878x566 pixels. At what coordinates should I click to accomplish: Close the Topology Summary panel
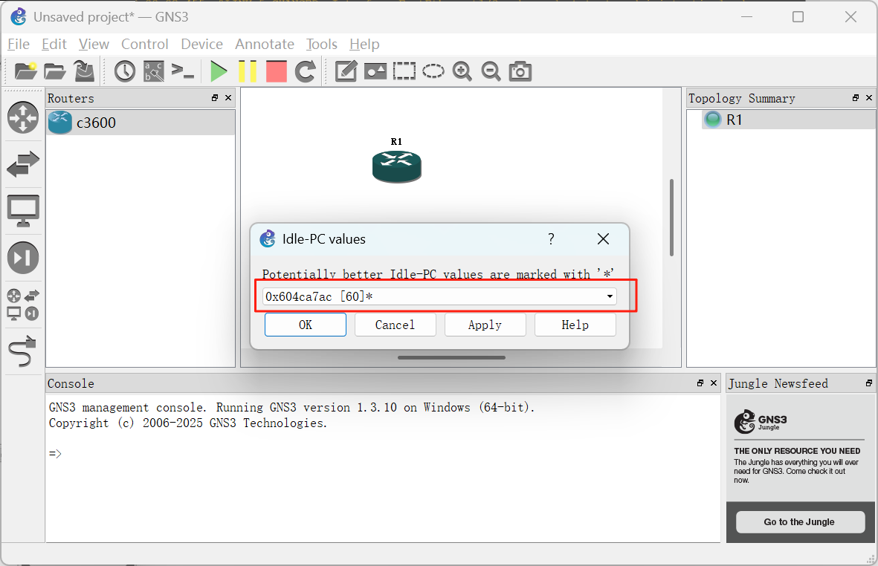(x=869, y=98)
